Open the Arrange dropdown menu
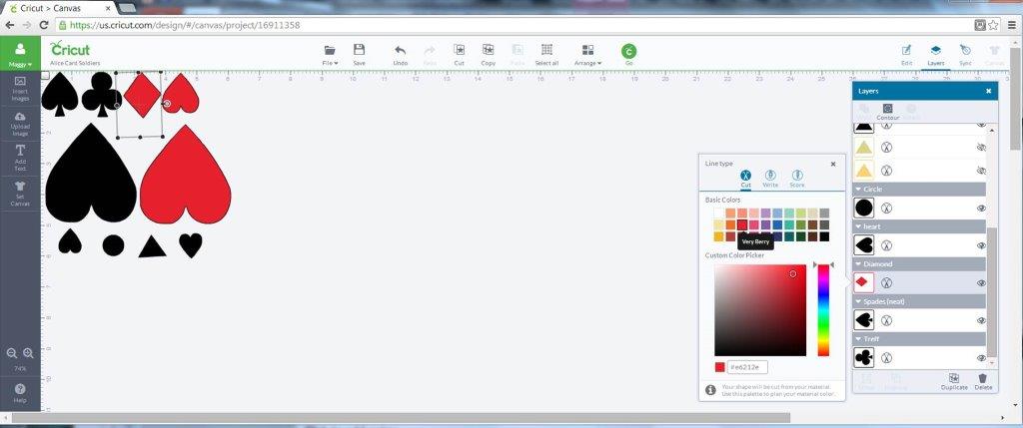Screen dimensions: 1023x428 point(587,55)
